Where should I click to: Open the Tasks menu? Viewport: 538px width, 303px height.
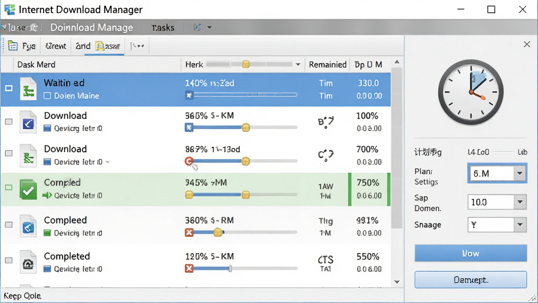coord(163,27)
